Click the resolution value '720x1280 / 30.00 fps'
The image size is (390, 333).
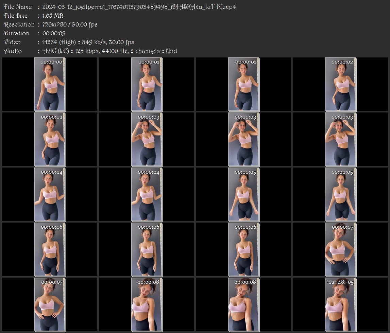tap(70, 24)
